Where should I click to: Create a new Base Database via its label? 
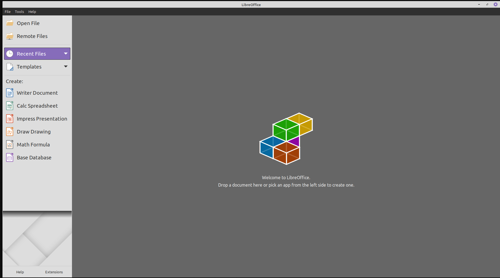(x=34, y=158)
